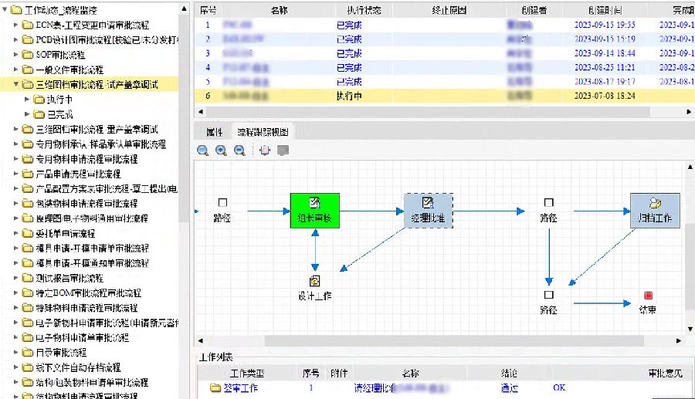Open the 签审工作 link in work list
The width and height of the screenshot is (695, 399).
240,388
